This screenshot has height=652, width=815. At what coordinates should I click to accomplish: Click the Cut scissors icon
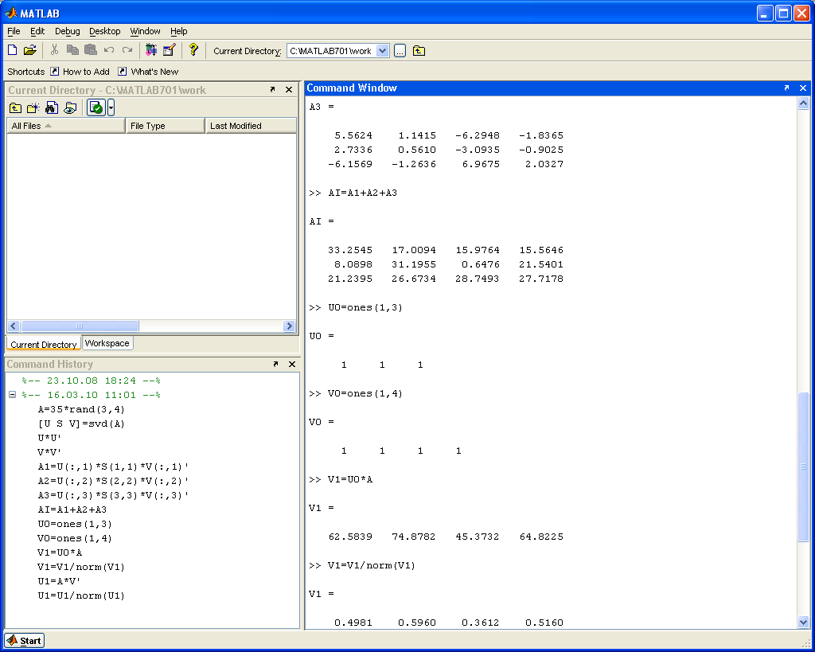point(54,50)
